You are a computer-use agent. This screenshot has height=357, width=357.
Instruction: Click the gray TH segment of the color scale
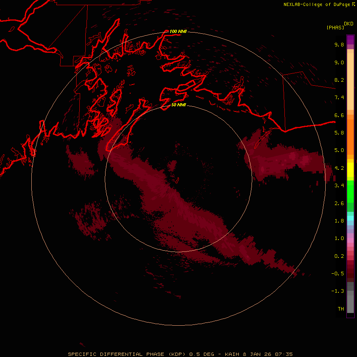click(x=350, y=304)
